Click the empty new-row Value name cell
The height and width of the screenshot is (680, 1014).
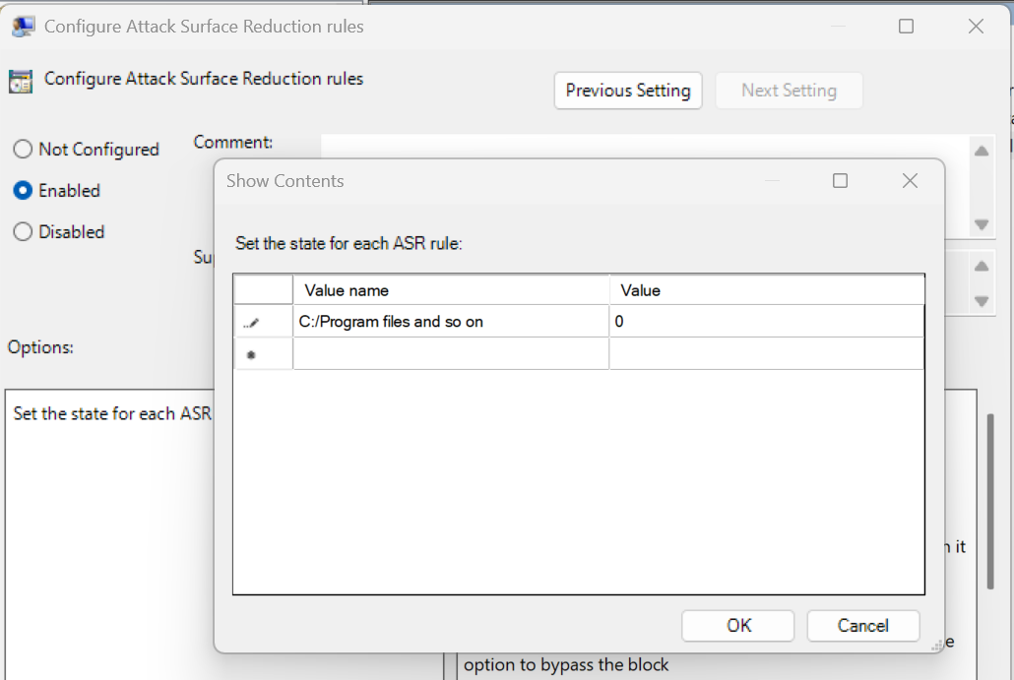point(451,353)
